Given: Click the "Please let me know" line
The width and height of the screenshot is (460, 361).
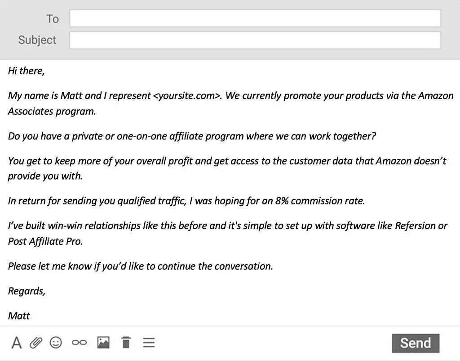Looking at the screenshot, I should (141, 266).
